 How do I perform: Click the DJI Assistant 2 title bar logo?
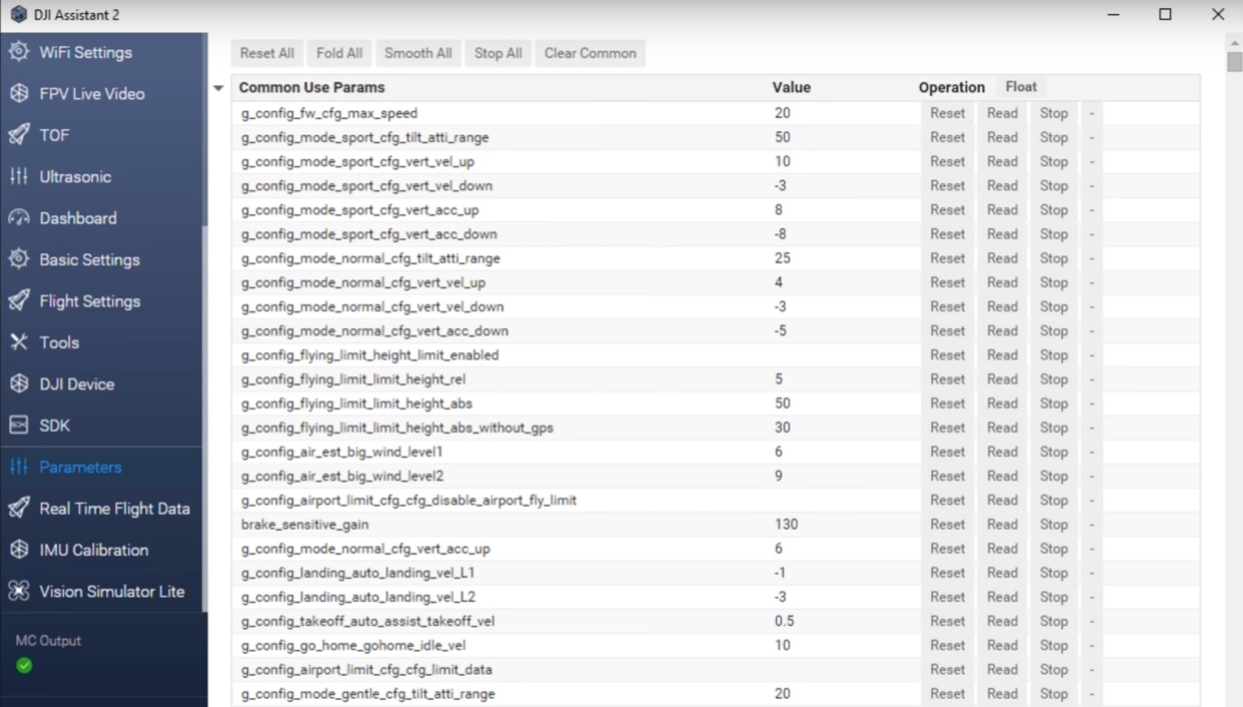pos(18,14)
